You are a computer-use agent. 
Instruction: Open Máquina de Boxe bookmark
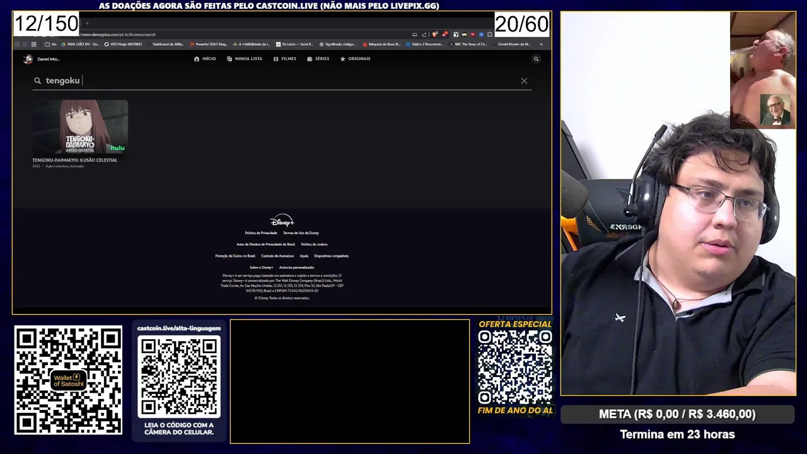pyautogui.click(x=381, y=44)
